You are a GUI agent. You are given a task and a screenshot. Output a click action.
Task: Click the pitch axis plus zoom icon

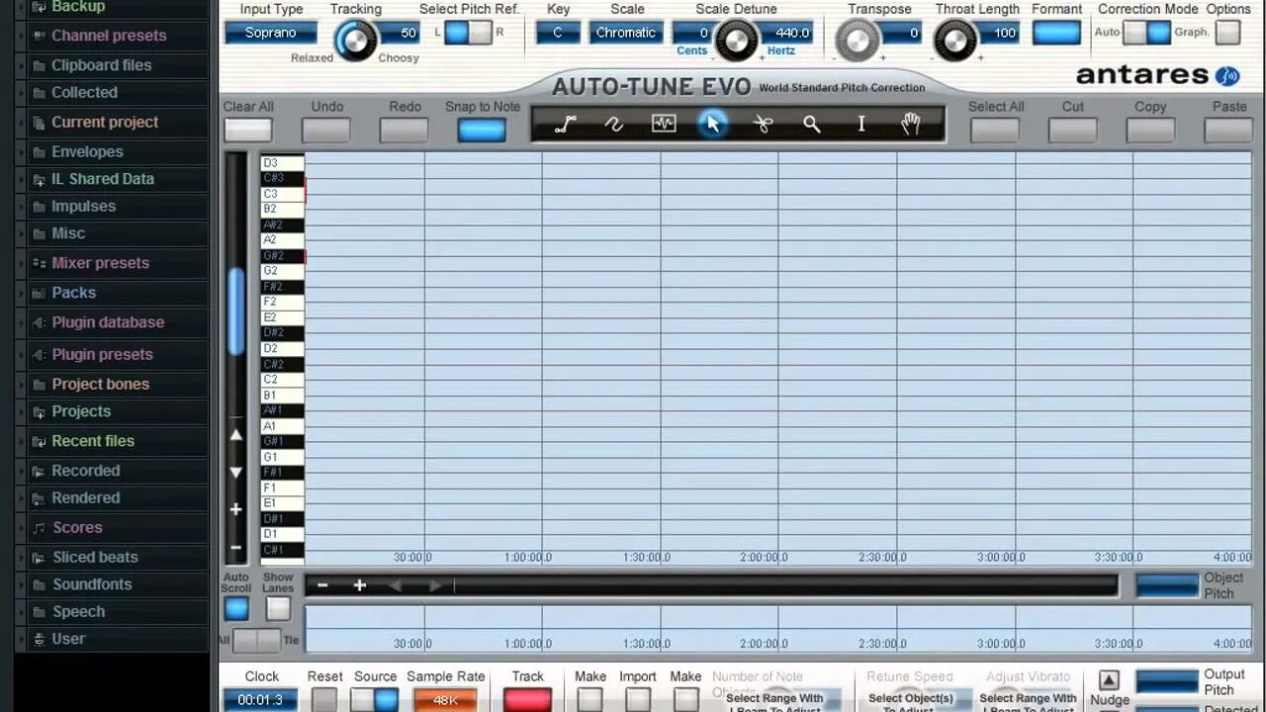pos(236,509)
